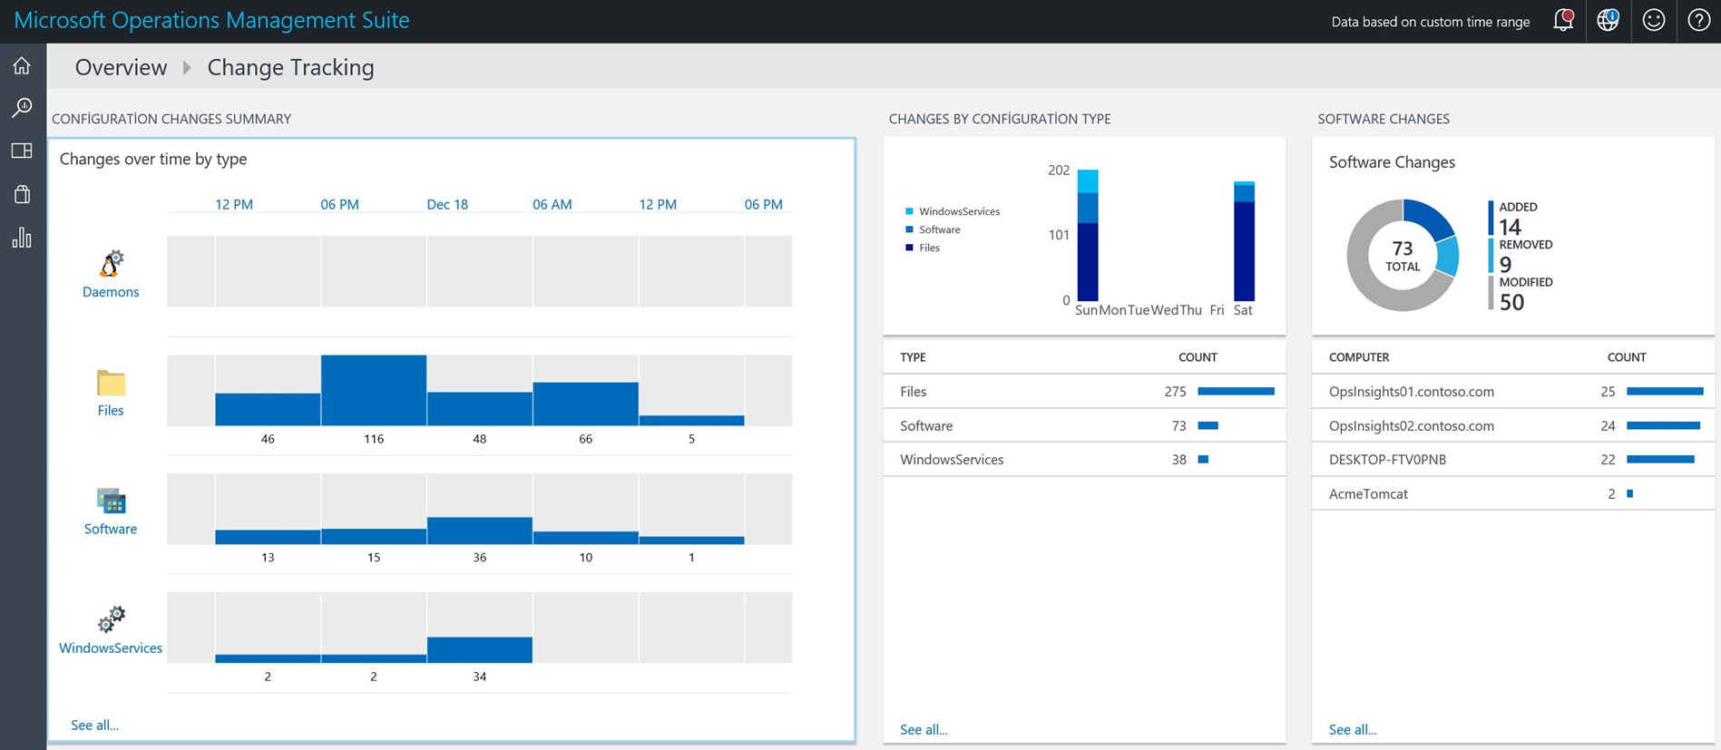Click the Software Changes tile heading
The height and width of the screenshot is (750, 1721).
(x=1392, y=162)
